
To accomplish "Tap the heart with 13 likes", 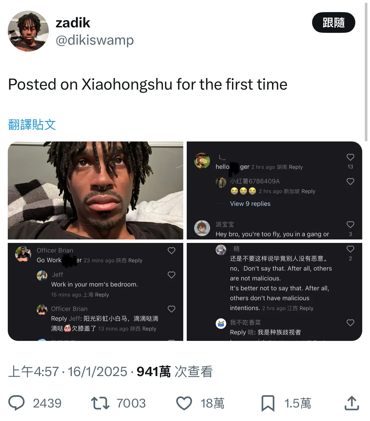I will click(x=350, y=157).
